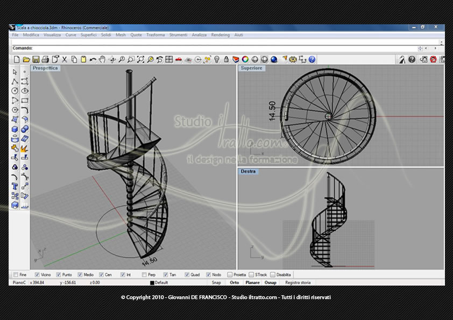This screenshot has height=320, width=453.
Task: Open the Superiore viewport title menu
Action: (251, 68)
